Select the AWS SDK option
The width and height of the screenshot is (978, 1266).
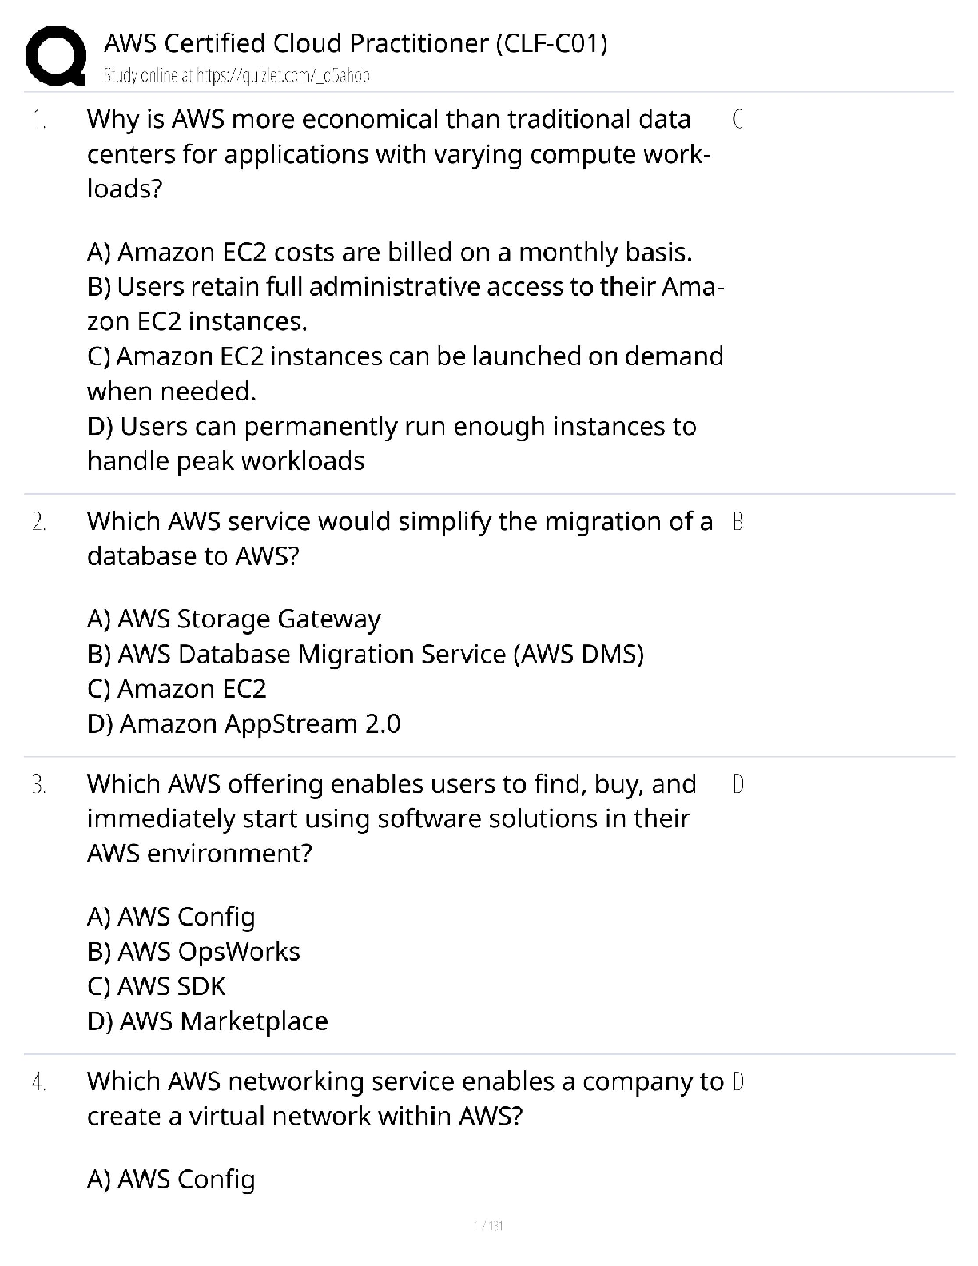[x=157, y=986]
